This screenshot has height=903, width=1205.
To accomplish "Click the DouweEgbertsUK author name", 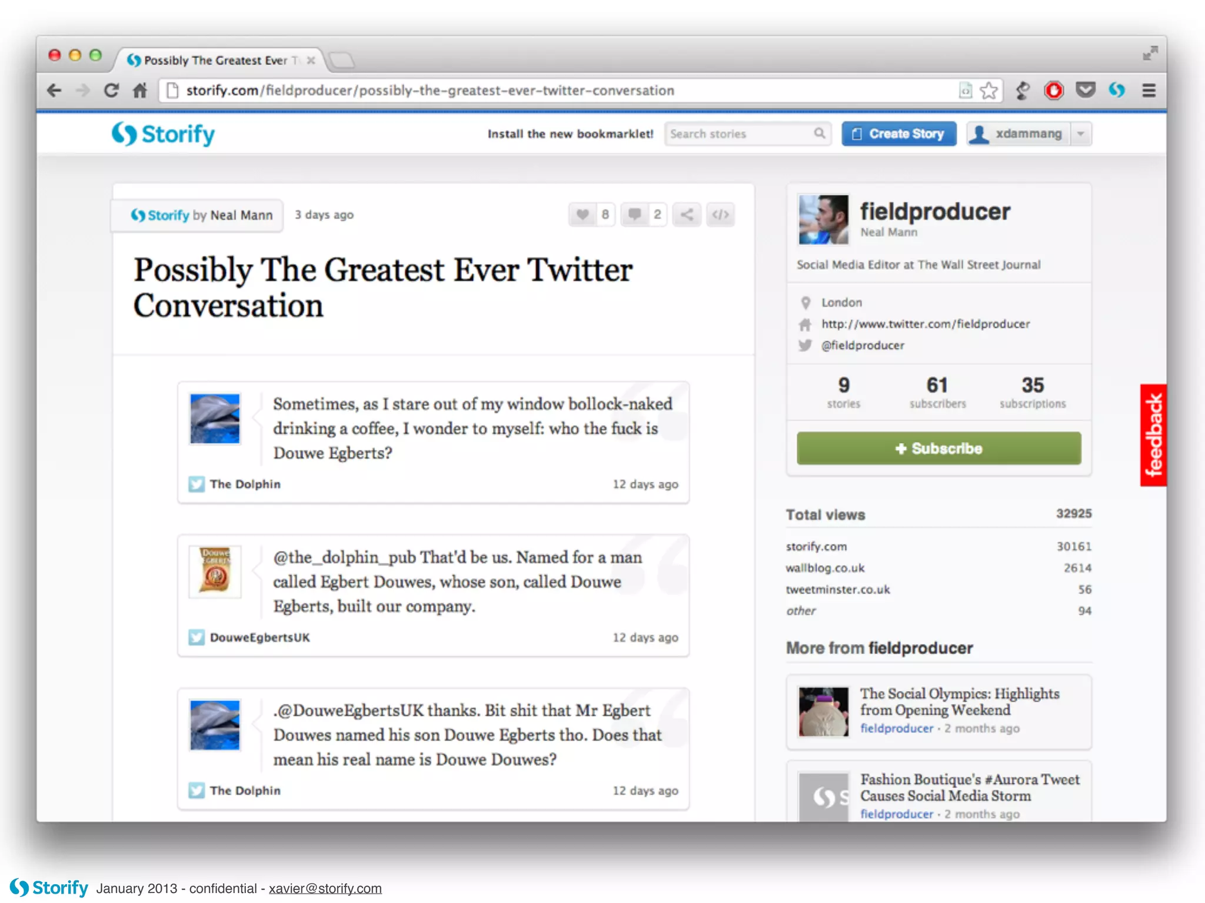I will pyautogui.click(x=259, y=637).
